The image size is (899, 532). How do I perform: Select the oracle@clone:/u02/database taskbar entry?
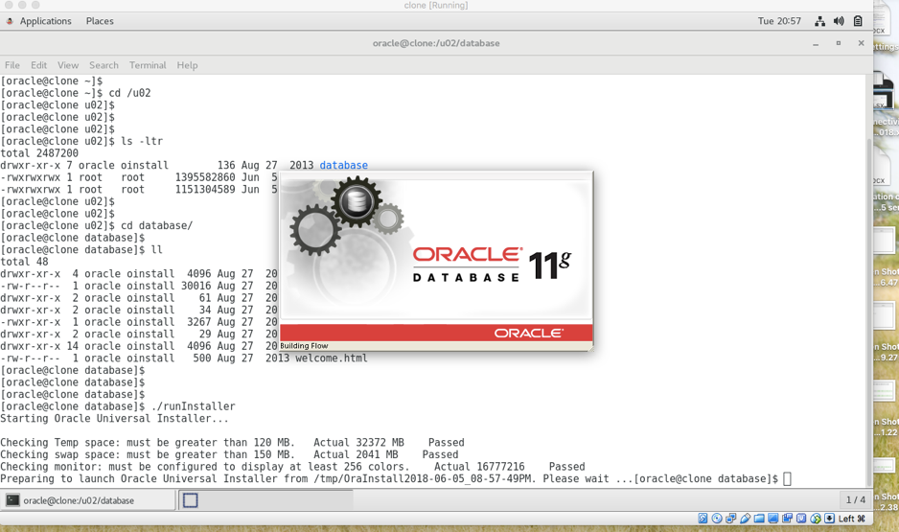click(x=88, y=500)
